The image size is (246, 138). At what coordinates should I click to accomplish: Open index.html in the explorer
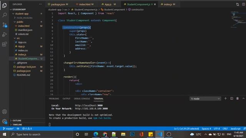(x=24, y=26)
